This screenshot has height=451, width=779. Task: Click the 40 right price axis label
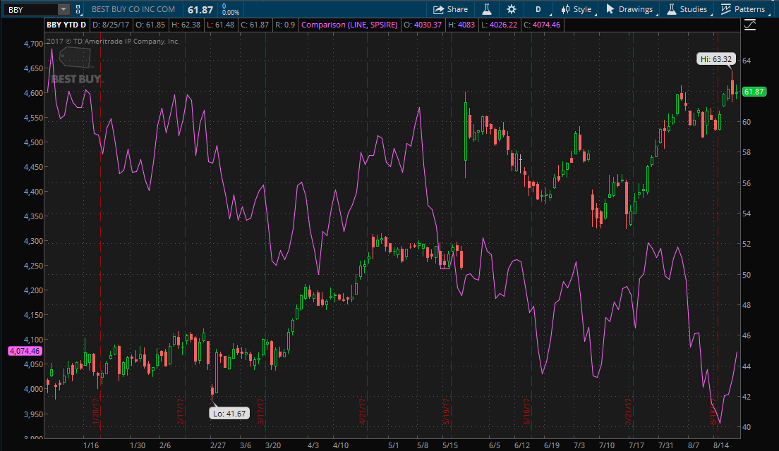(747, 427)
